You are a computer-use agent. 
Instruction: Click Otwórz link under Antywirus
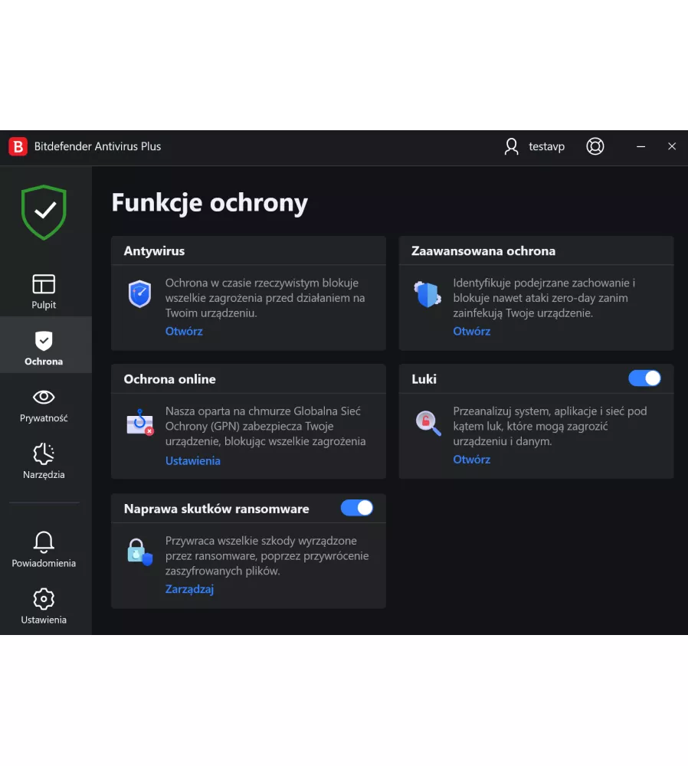184,331
